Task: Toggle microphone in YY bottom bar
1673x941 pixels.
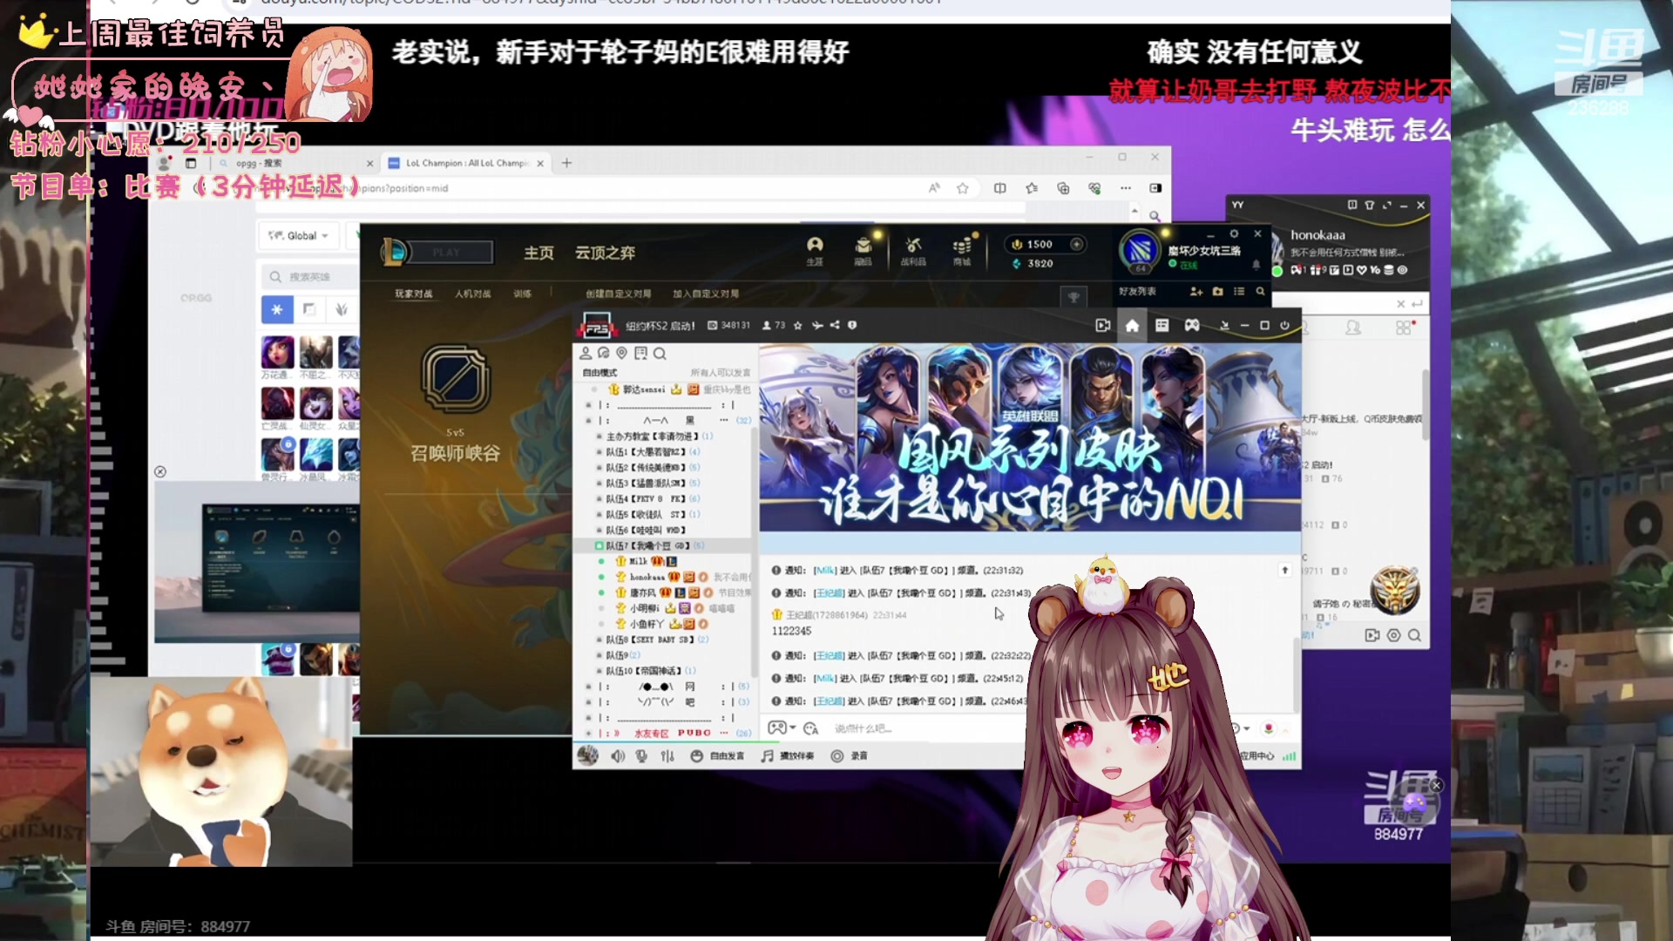Action: coord(642,755)
